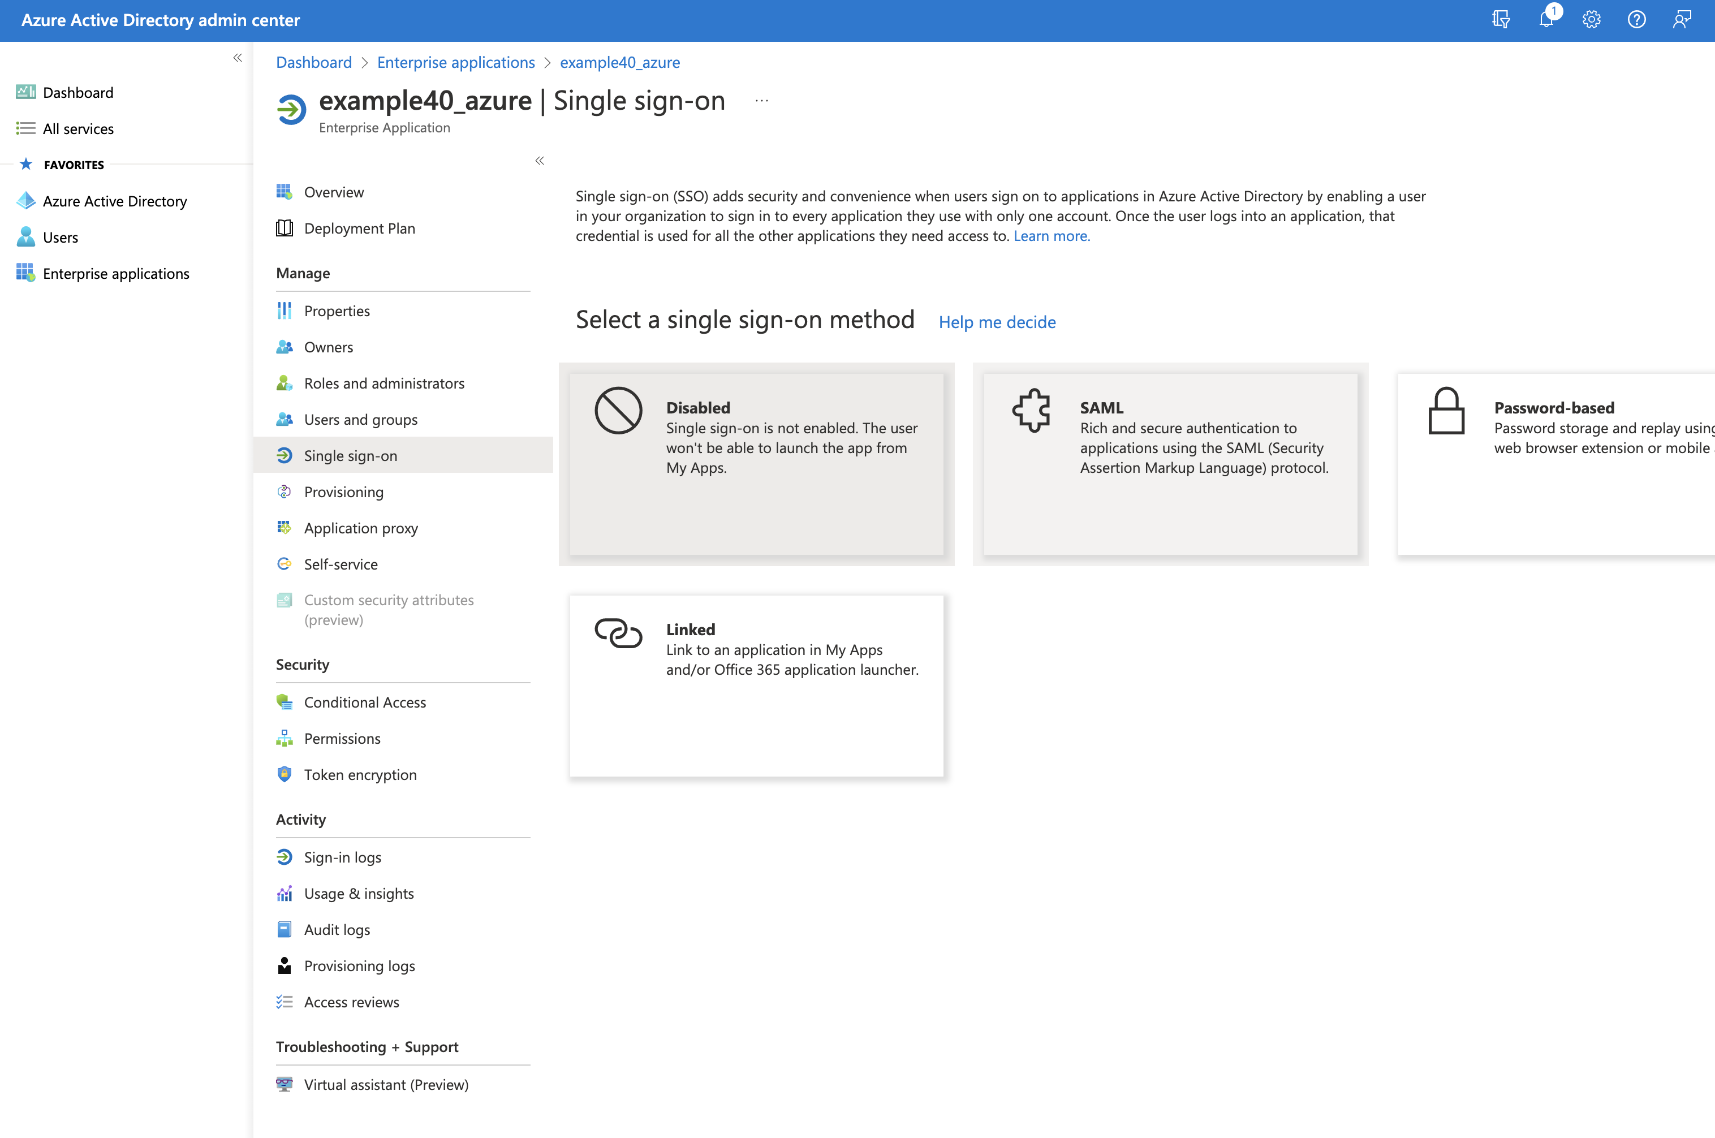Viewport: 1715px width, 1138px height.
Task: Click the Help me decide link
Action: (997, 322)
